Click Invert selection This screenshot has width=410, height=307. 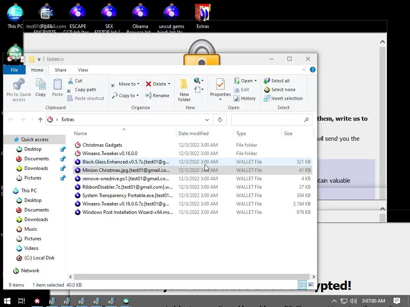point(283,98)
